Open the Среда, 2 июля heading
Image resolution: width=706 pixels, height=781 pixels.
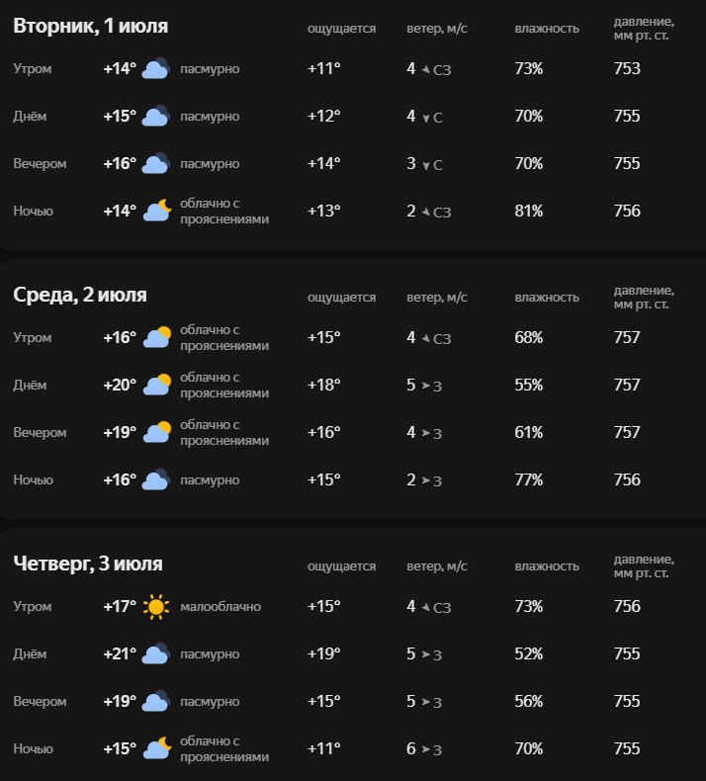click(x=80, y=295)
